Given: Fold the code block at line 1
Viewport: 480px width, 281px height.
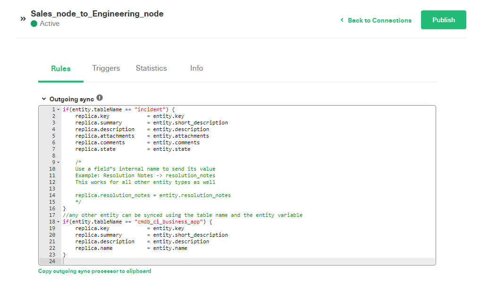Looking at the screenshot, I should point(58,110).
